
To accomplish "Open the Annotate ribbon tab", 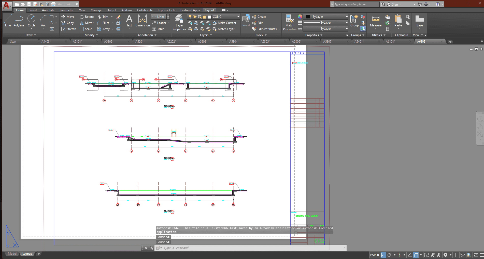I will pyautogui.click(x=48, y=10).
